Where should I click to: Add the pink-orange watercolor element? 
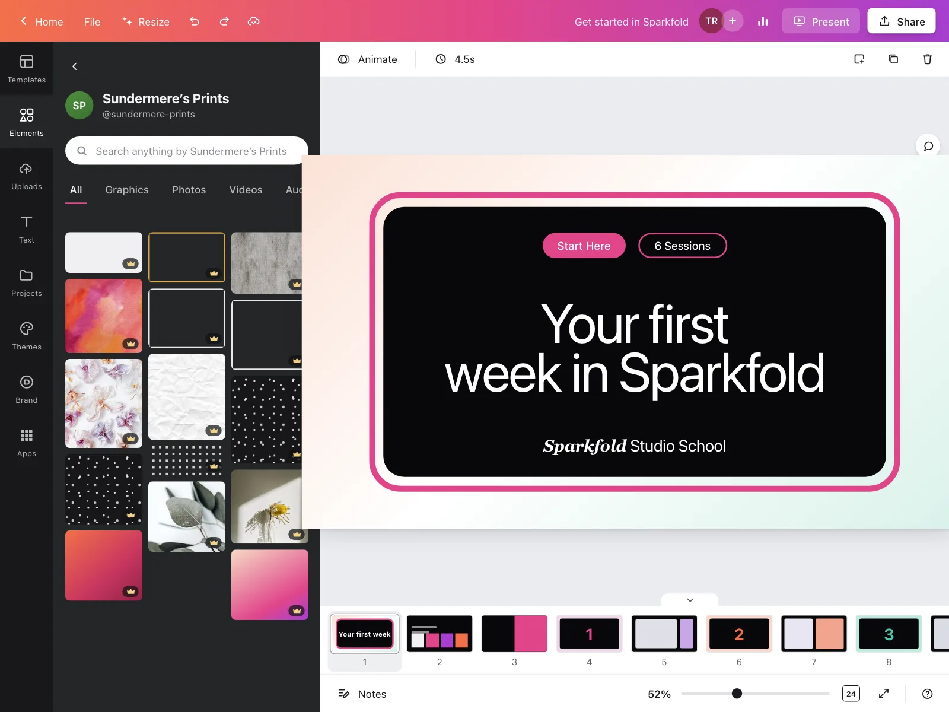click(104, 316)
